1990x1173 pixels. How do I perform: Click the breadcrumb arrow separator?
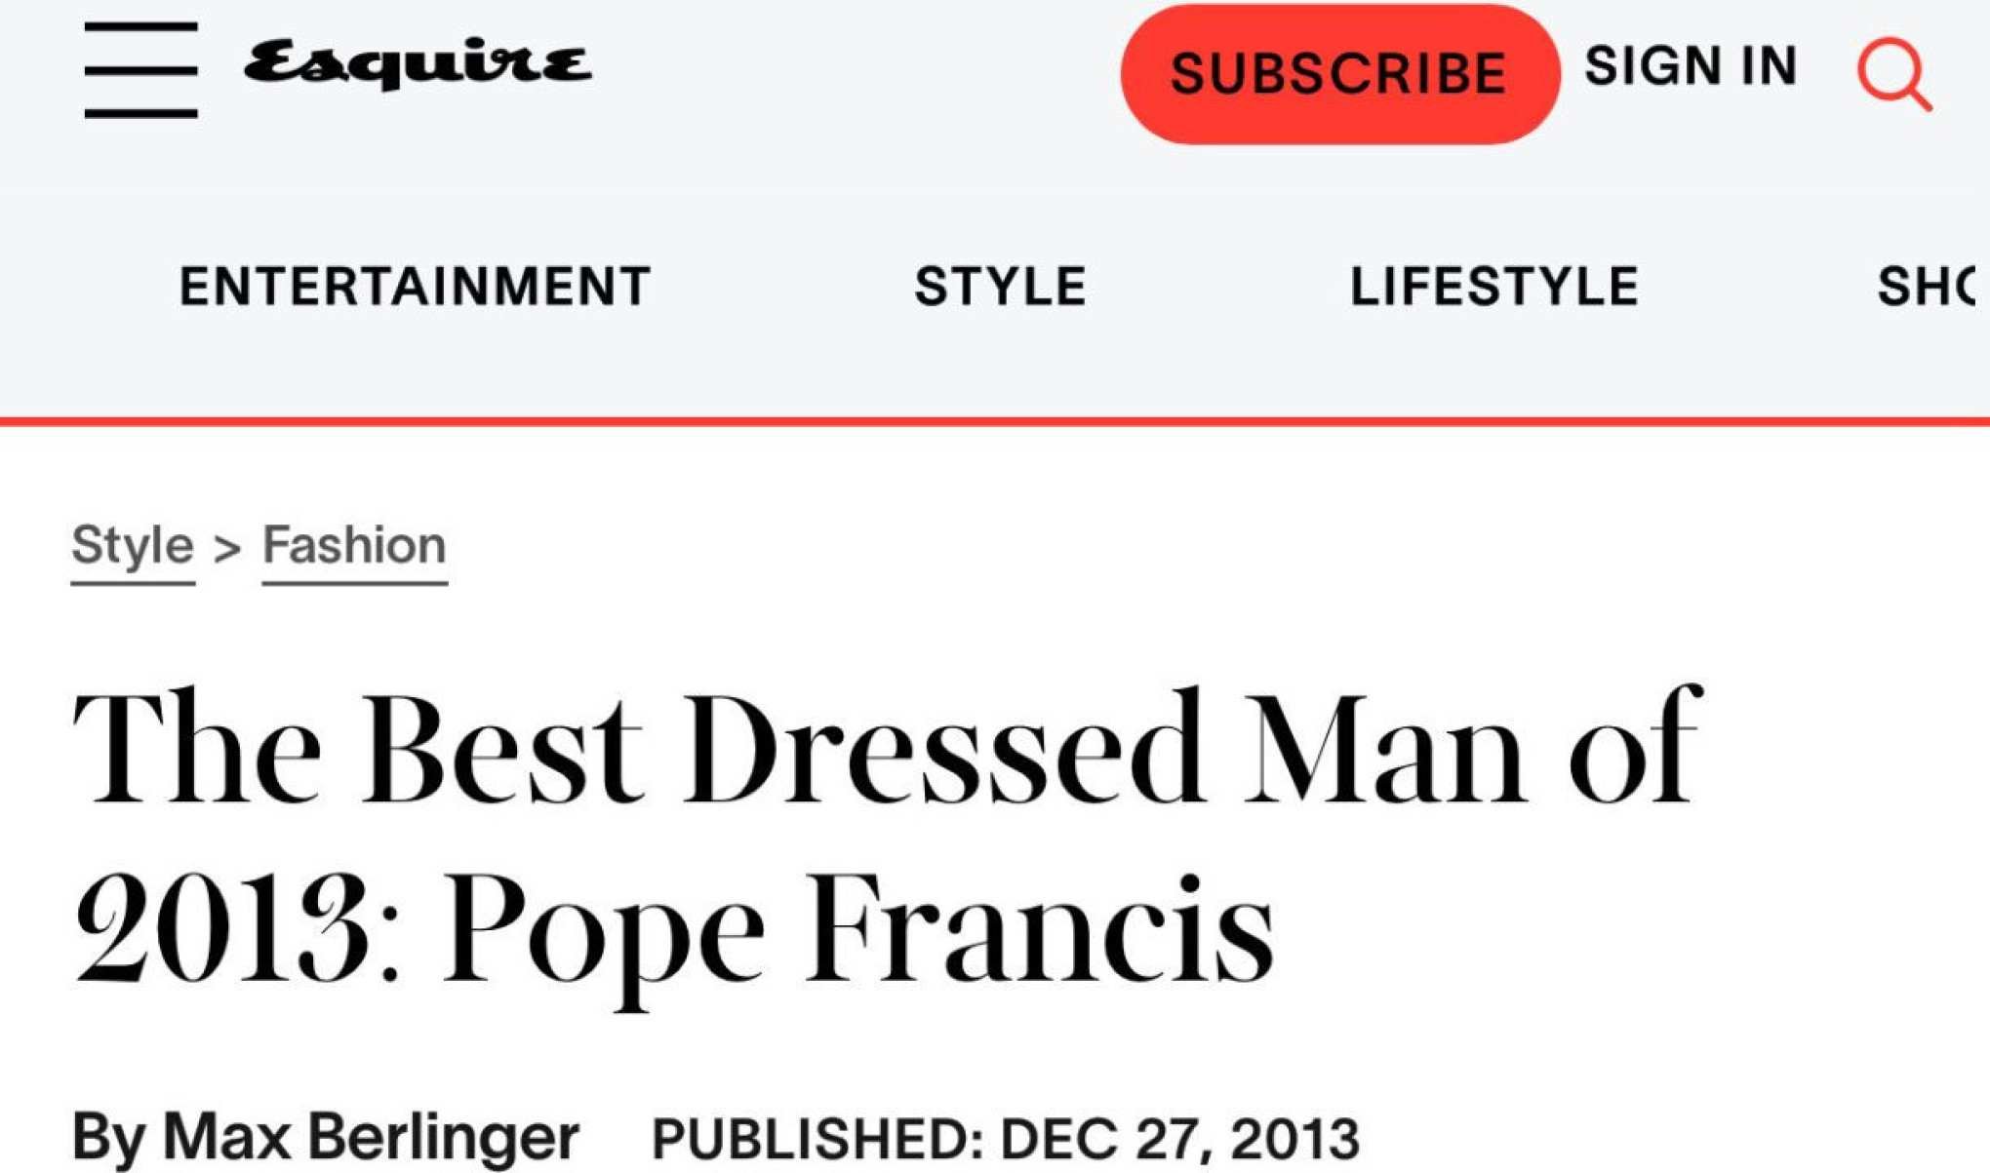227,548
